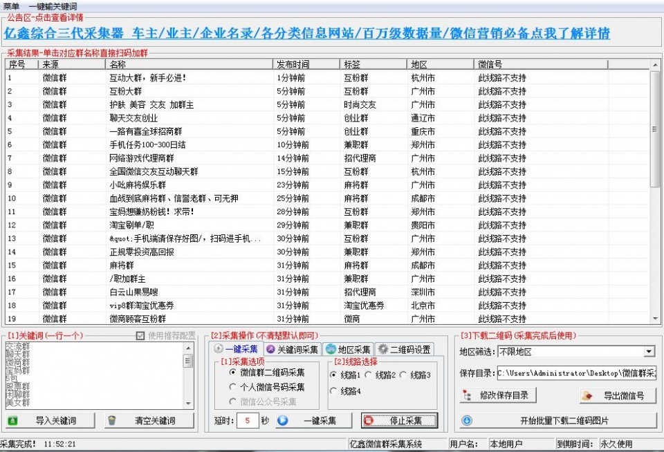Switch to the 地区采集 tab
The width and height of the screenshot is (664, 452).
pyautogui.click(x=348, y=349)
